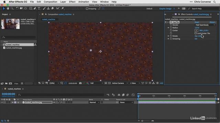220x123 pixels.
Task: Toggle the Rotate stopwatch
Action: (171, 36)
